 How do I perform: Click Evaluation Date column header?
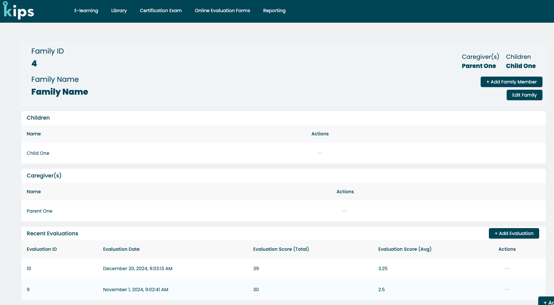(x=121, y=249)
